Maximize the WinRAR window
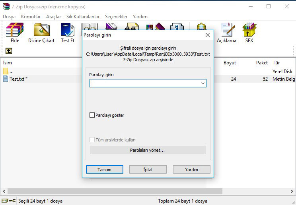 [x=269, y=6]
